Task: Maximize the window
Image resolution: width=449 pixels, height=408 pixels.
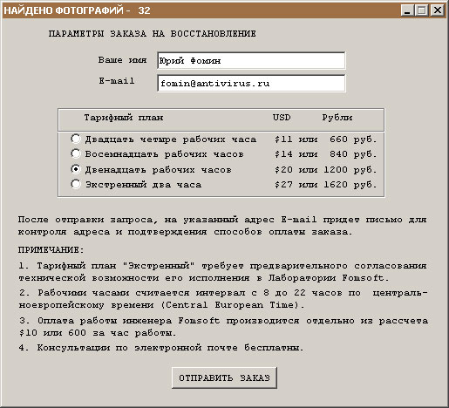Action: tap(422, 10)
